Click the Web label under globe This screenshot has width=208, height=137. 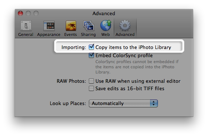pyautogui.click(x=105, y=35)
